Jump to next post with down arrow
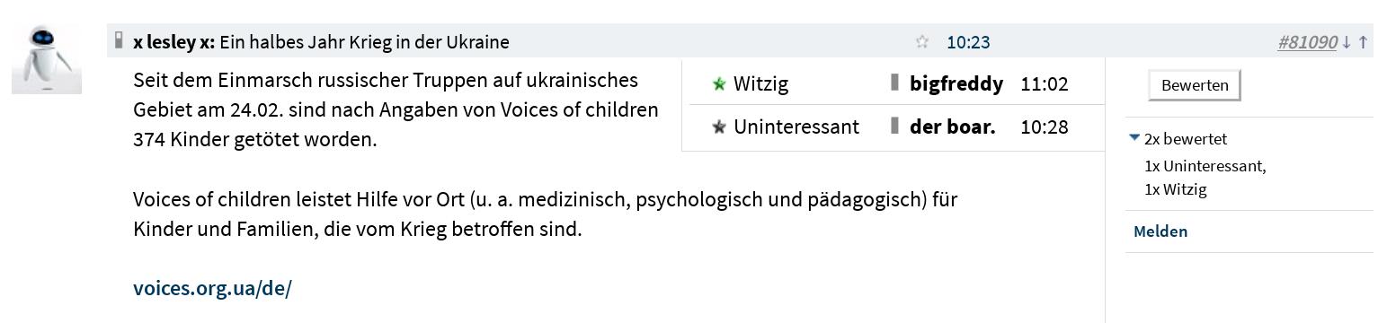Screen dimensions: 1387x323 [1347, 41]
